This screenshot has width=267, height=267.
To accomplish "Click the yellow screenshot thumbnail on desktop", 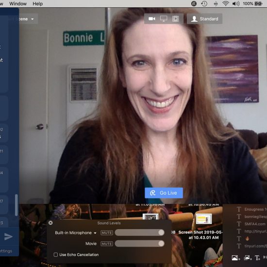I will (x=204, y=218).
